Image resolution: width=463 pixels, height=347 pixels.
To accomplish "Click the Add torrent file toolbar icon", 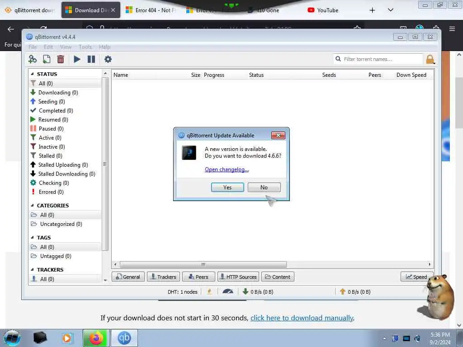I will click(47, 59).
